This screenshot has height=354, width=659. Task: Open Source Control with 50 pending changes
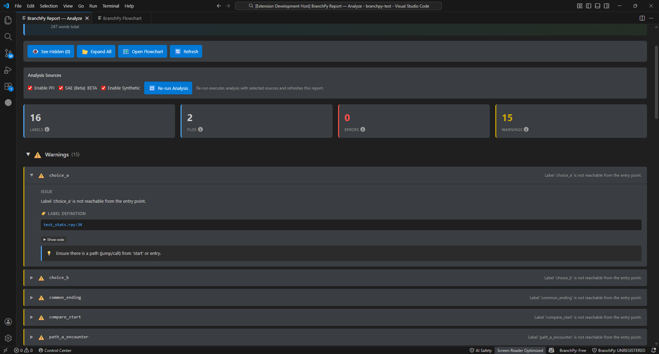click(x=8, y=53)
